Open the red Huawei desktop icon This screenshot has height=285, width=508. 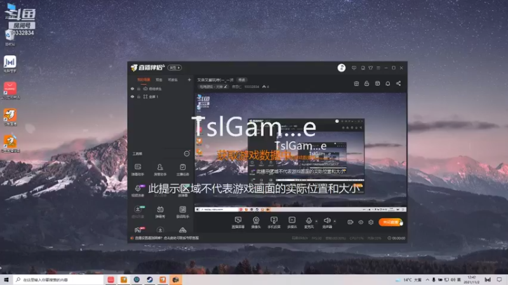point(10,90)
